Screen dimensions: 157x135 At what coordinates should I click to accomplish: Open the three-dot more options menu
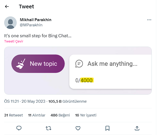click(149, 20)
